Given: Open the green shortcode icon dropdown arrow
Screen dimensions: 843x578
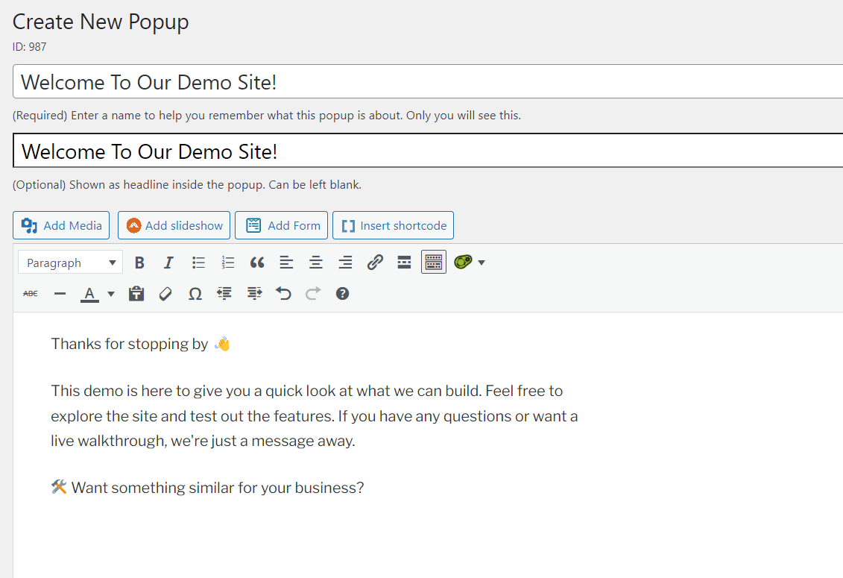Looking at the screenshot, I should (x=482, y=263).
